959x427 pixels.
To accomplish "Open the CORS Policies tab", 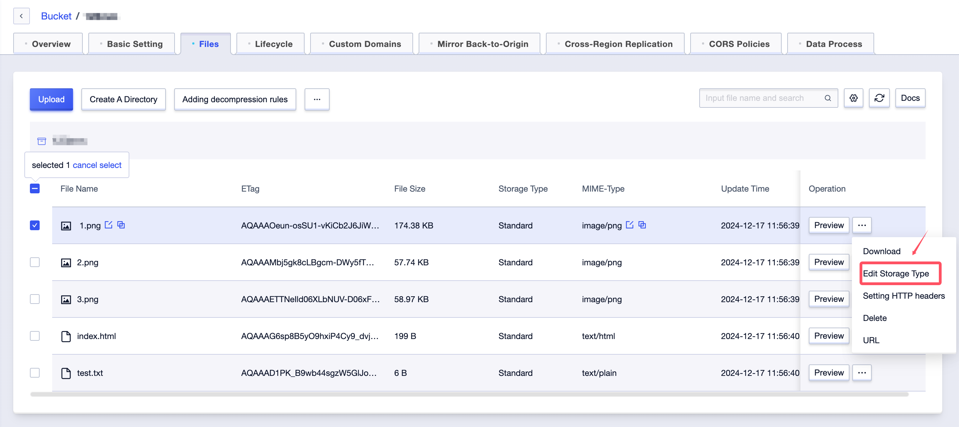I will tap(736, 44).
